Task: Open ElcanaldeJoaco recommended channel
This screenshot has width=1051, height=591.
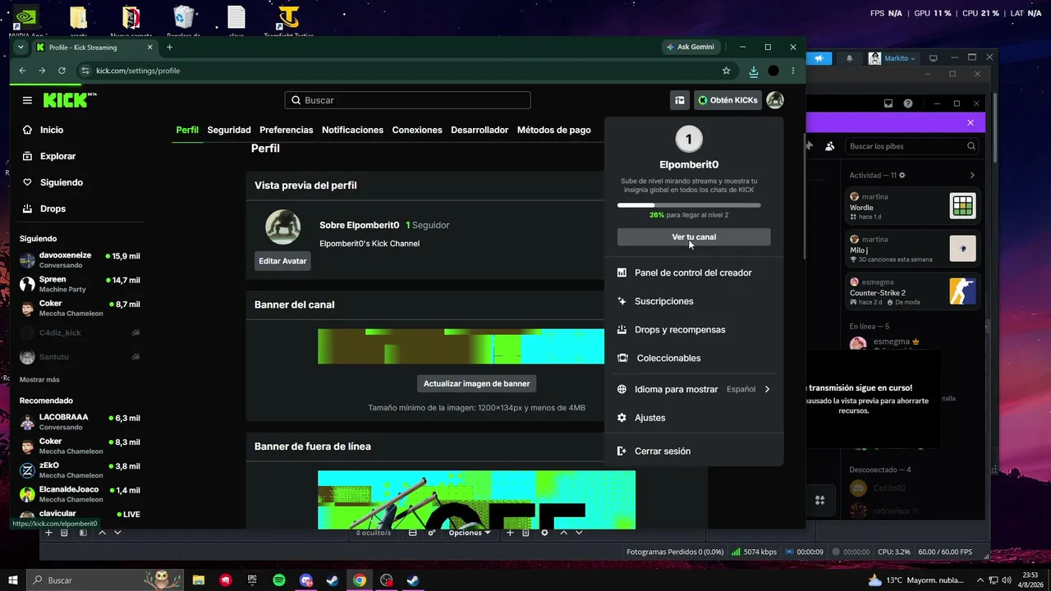Action: 80,494
